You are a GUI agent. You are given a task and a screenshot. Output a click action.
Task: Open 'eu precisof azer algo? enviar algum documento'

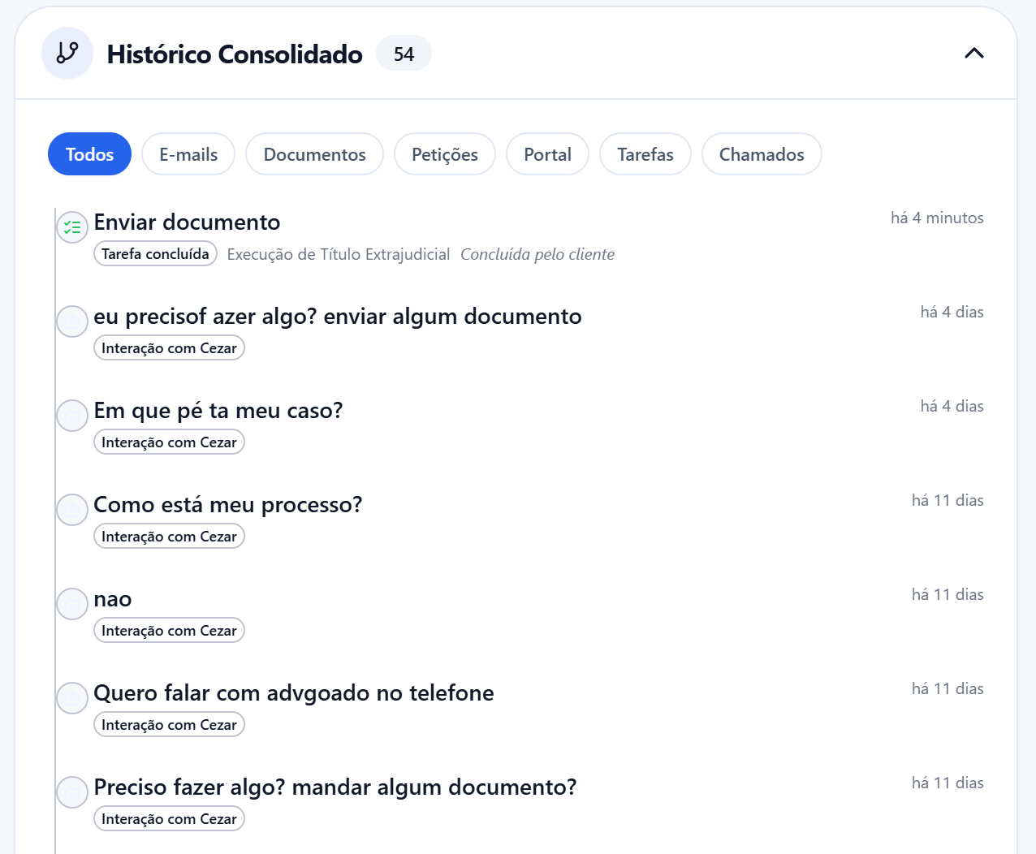338,317
